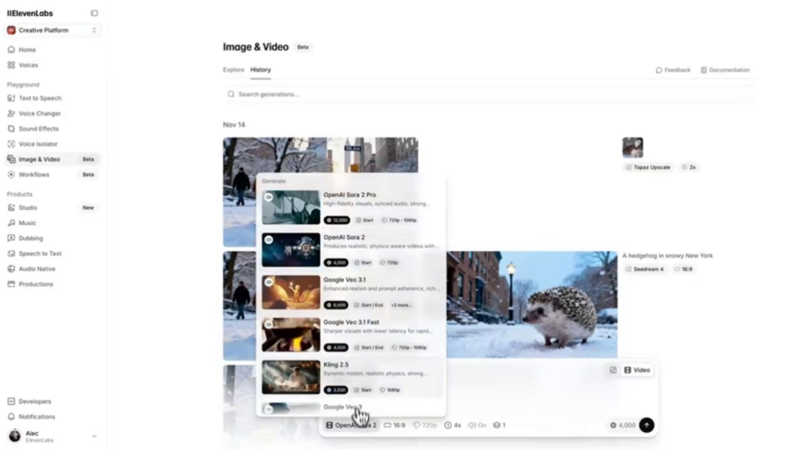The height and width of the screenshot is (450, 803).
Task: Switch to the Explore tab
Action: click(233, 70)
